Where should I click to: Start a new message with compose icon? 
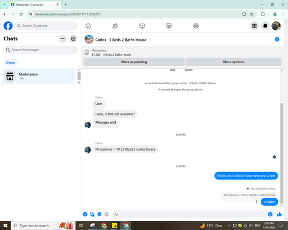coord(73,39)
